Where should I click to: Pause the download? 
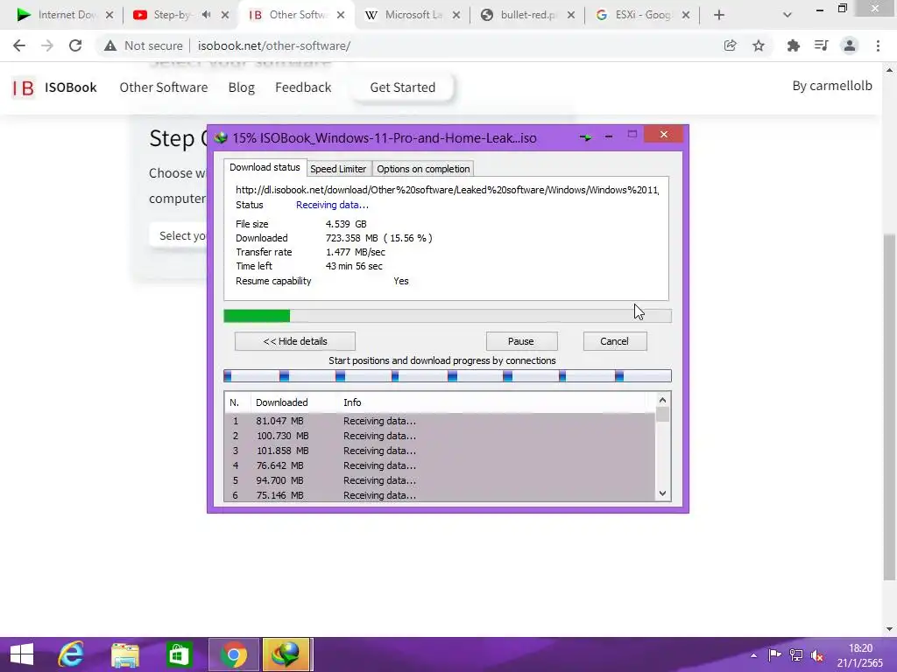[521, 341]
